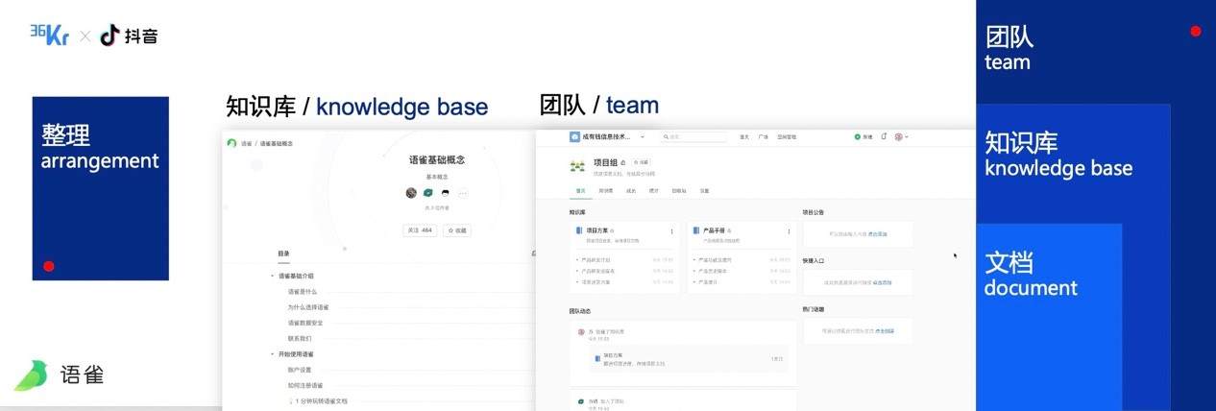Click the lock icon beside 项目组
The height and width of the screenshot is (411, 1216).
click(623, 162)
